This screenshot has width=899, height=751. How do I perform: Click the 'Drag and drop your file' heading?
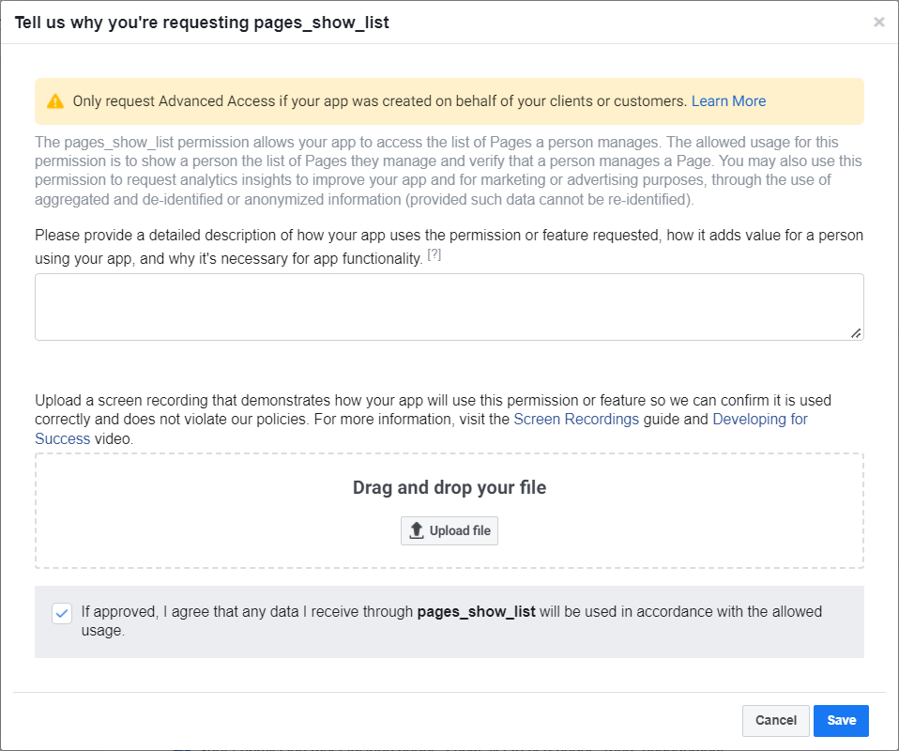pyautogui.click(x=449, y=488)
